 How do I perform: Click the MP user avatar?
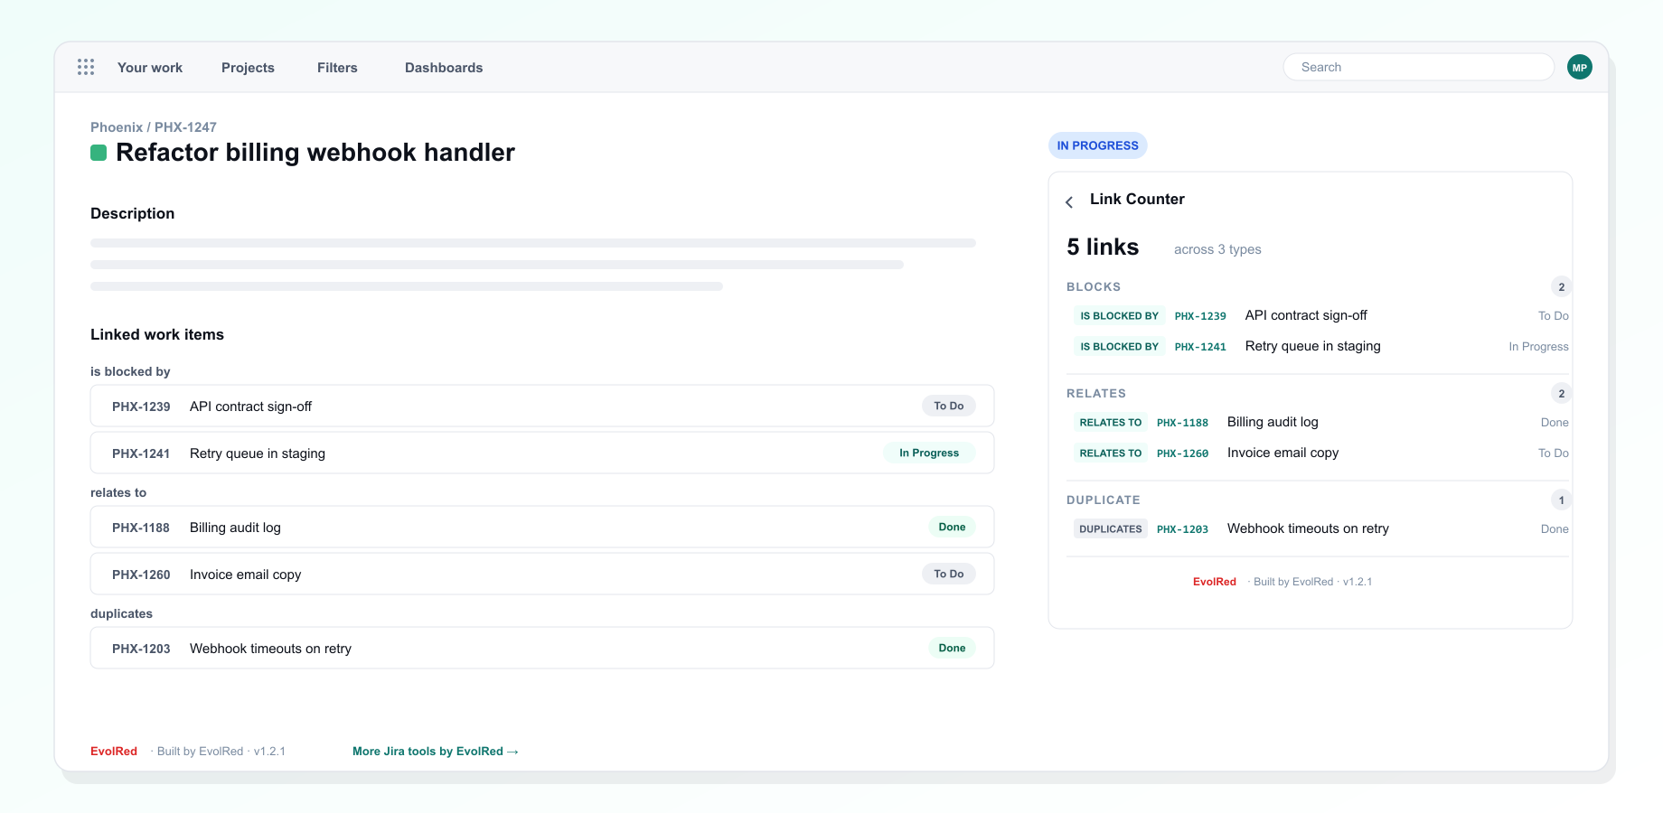click(x=1580, y=67)
